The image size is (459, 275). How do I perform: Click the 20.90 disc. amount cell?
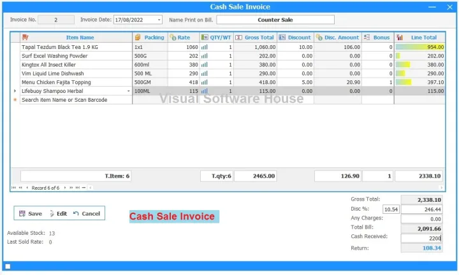[338, 82]
